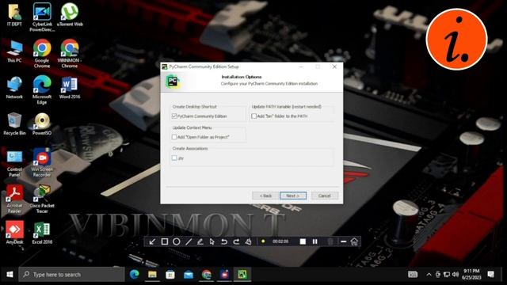Image resolution: width=507 pixels, height=285 pixels.
Task: Open Acrobat Reader desktop shortcut
Action: click(x=14, y=199)
